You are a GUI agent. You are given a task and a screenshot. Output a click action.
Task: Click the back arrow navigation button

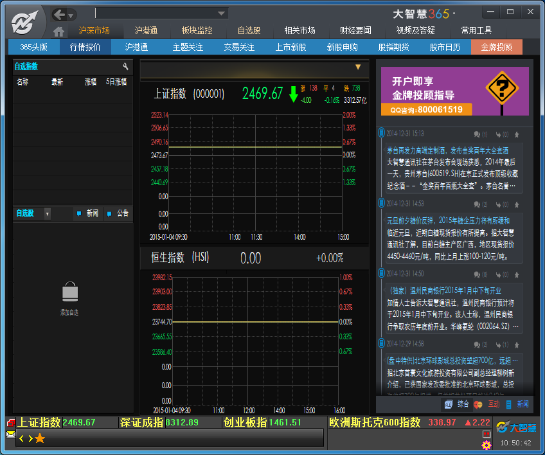coord(60,14)
